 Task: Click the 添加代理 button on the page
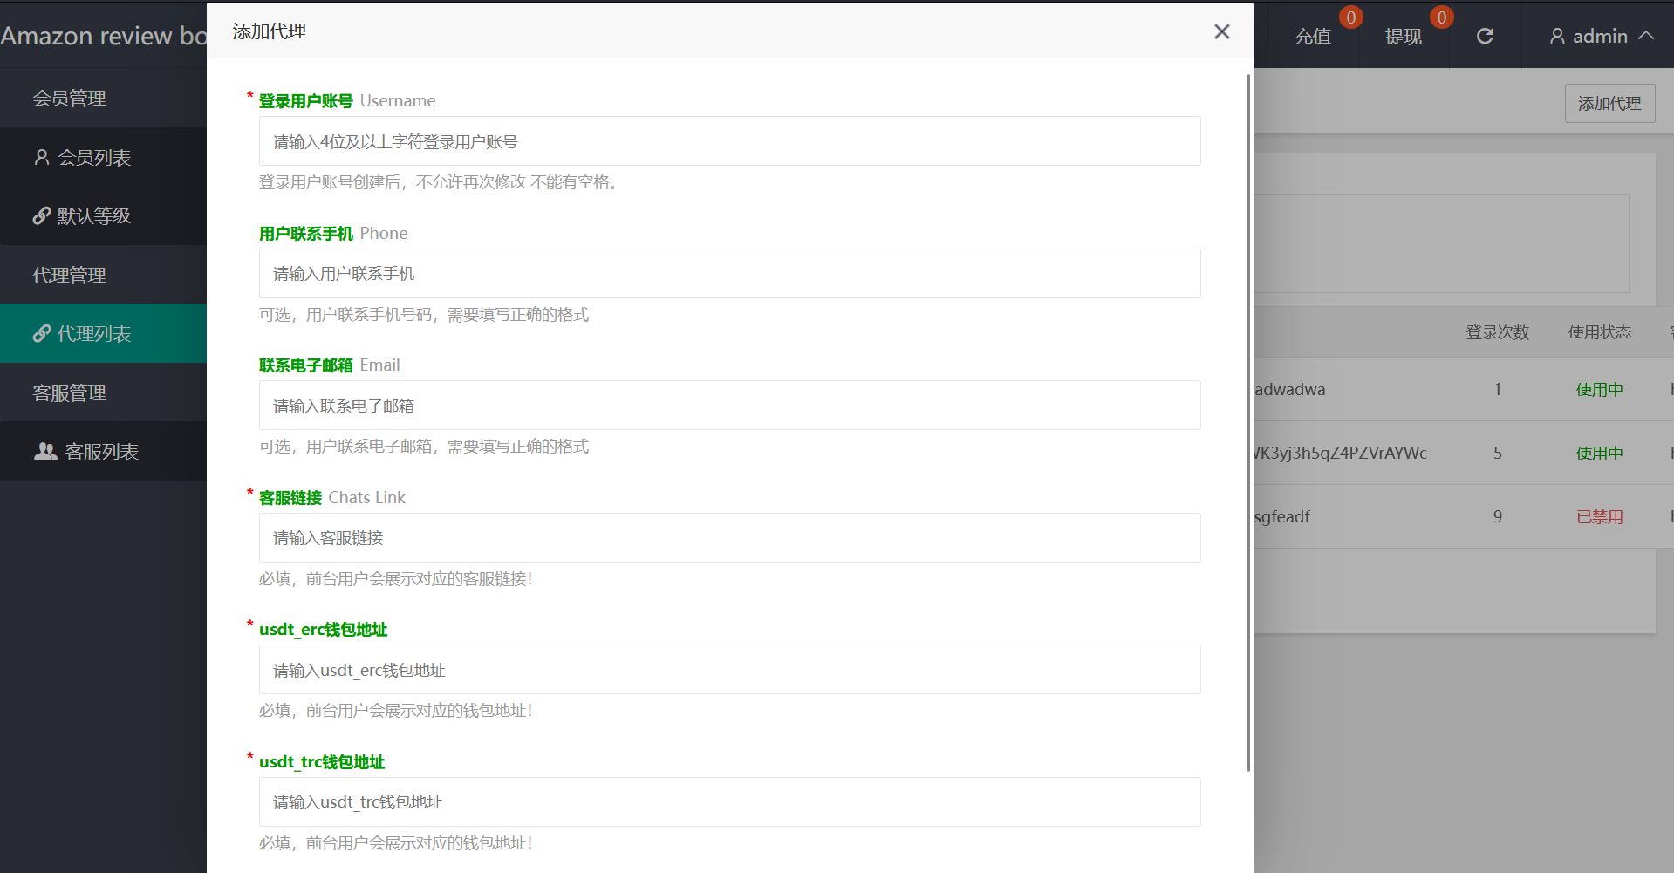coord(1609,104)
